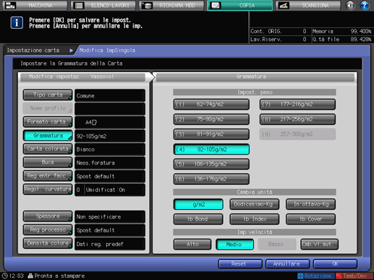The image size is (374, 280).
Task: Click the A4 paper format value
Action: point(110,123)
